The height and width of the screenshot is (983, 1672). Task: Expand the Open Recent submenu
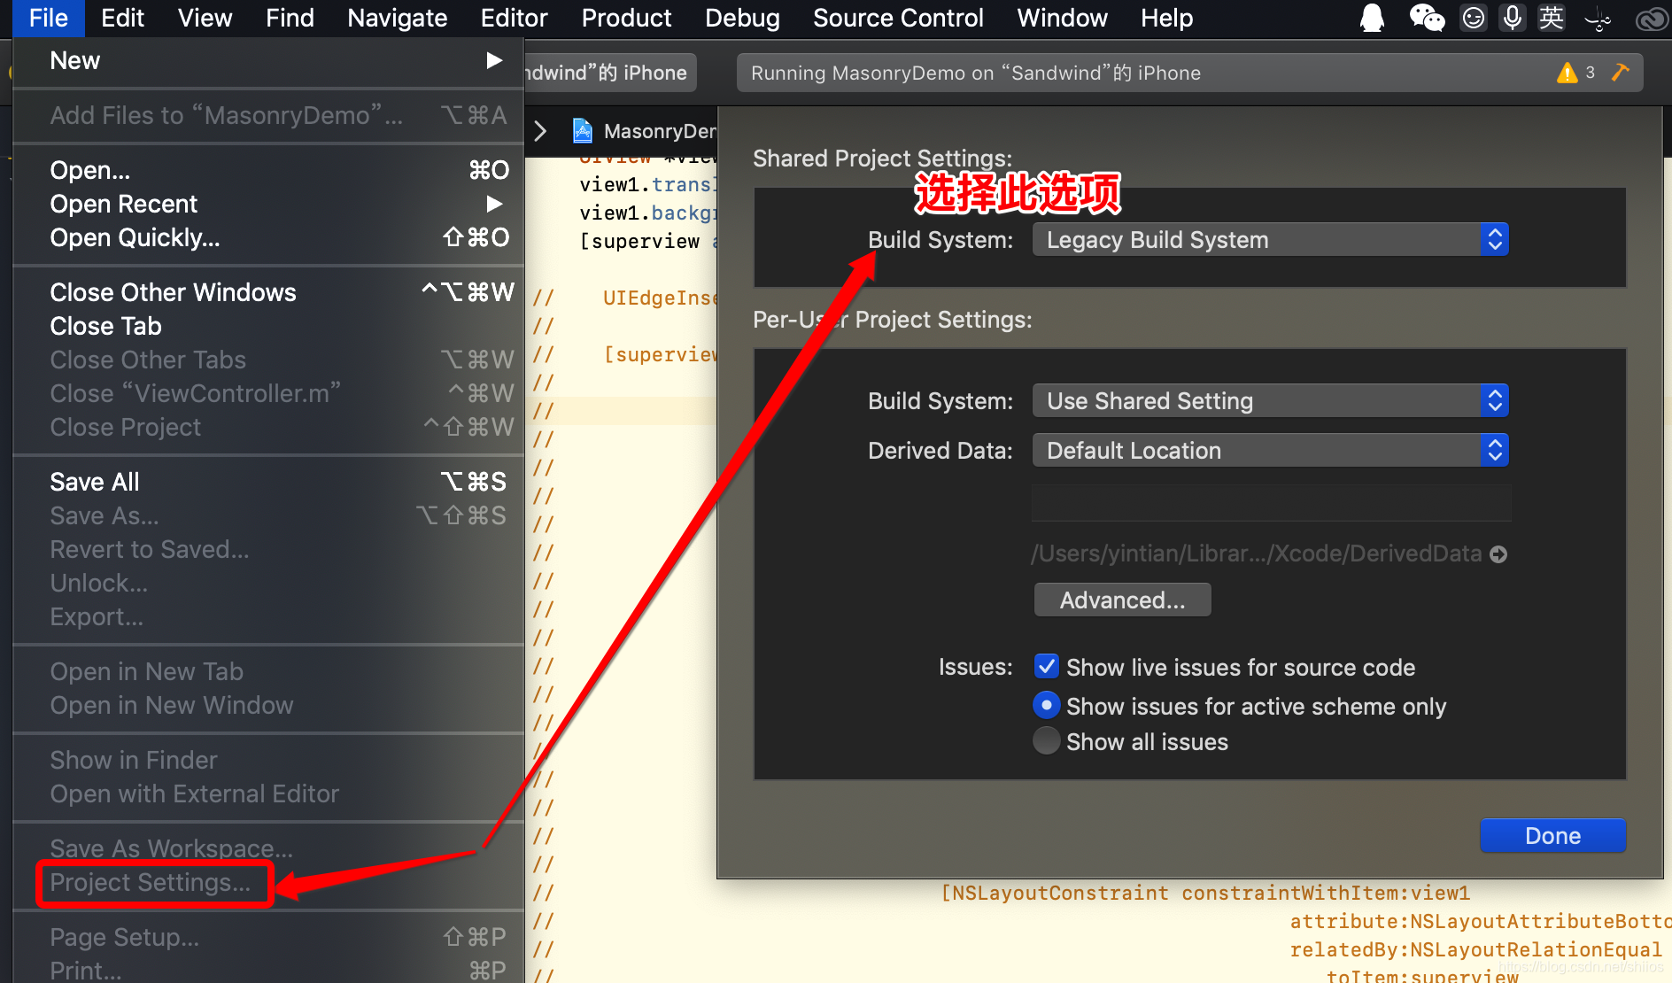269,204
